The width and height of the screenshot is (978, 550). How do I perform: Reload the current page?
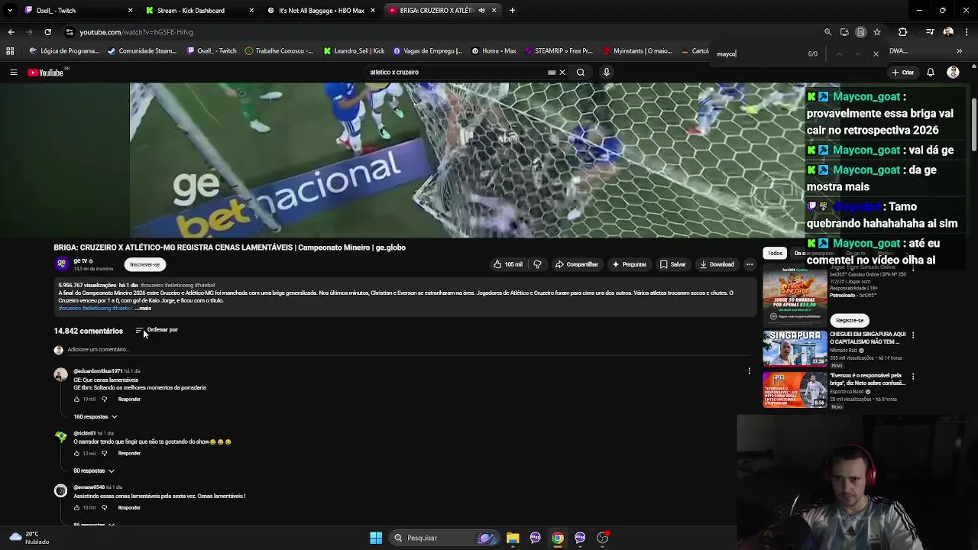tap(47, 32)
